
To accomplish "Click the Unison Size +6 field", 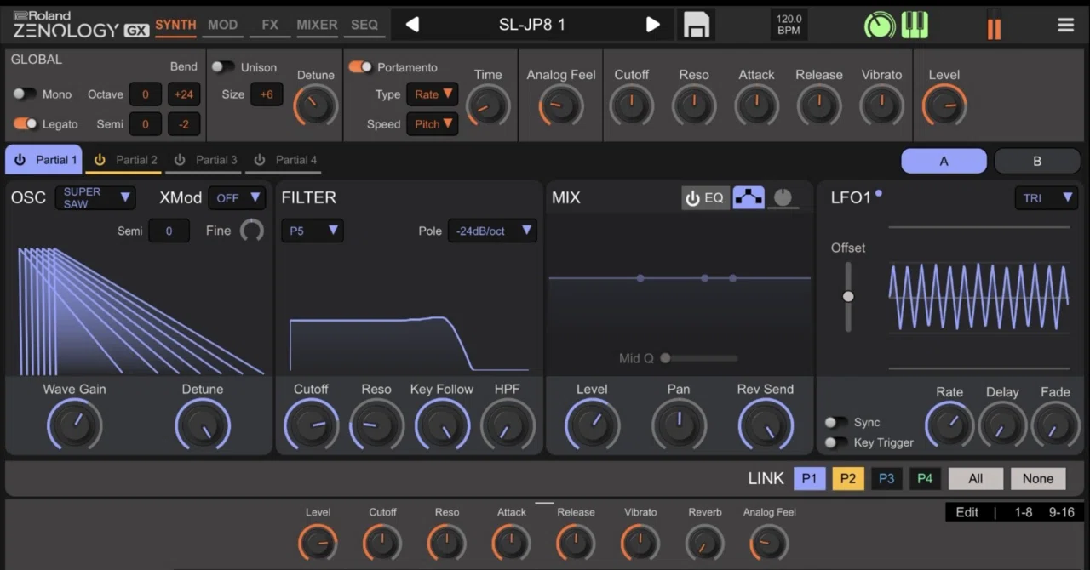I will [267, 94].
